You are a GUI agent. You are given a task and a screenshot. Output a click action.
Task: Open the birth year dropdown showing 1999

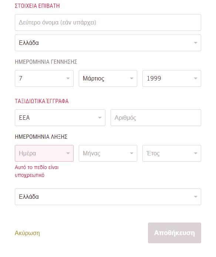tap(172, 78)
